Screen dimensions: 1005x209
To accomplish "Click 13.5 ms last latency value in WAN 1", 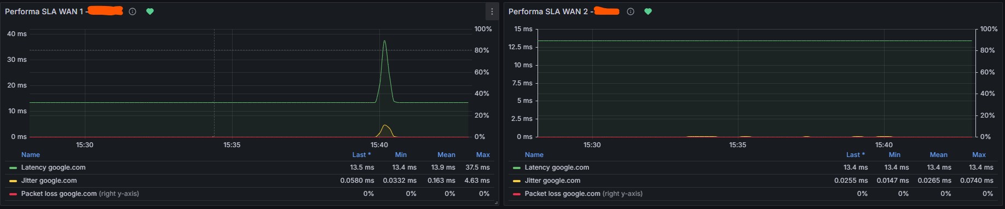I will pyautogui.click(x=362, y=167).
